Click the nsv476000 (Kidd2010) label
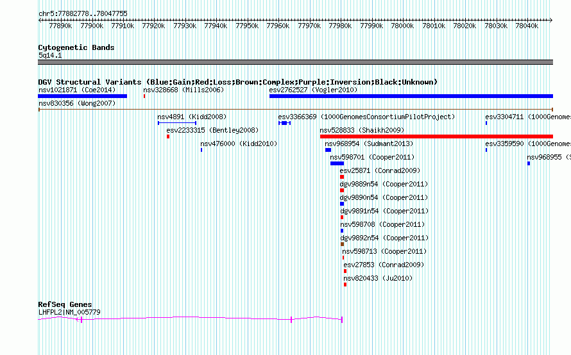This screenshot has width=571, height=355. [239, 144]
